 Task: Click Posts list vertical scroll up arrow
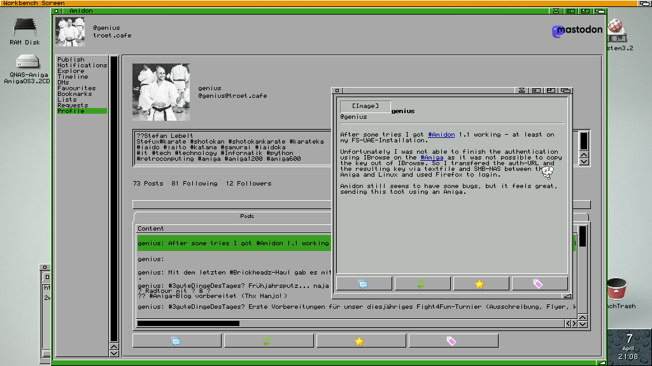coord(583,318)
